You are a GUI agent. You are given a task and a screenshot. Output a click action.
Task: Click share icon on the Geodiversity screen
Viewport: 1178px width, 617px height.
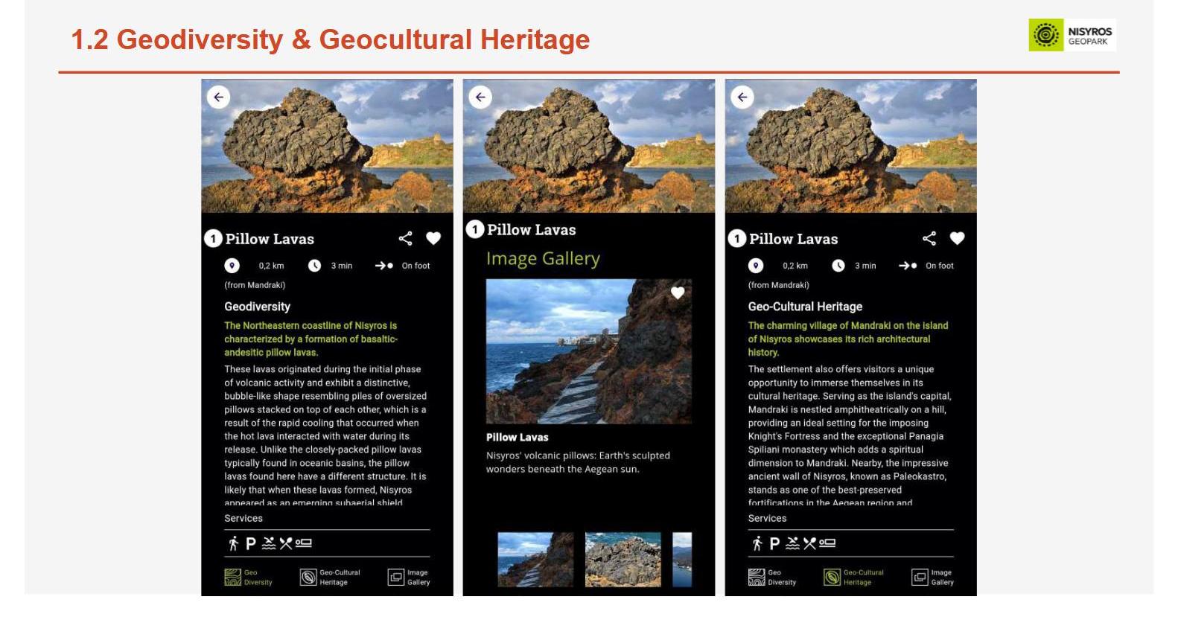(x=405, y=238)
